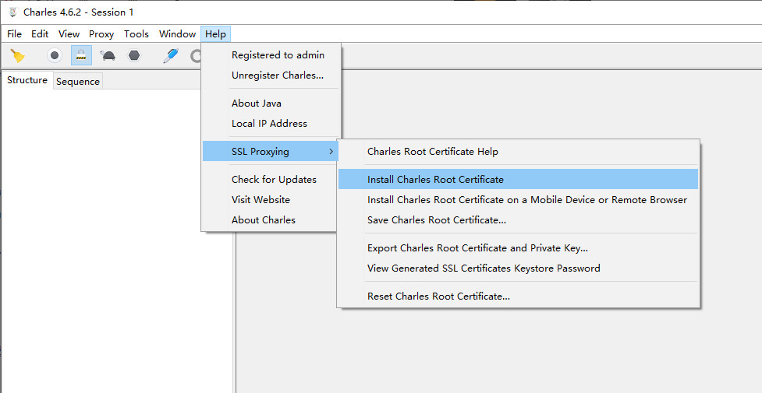Image resolution: width=762 pixels, height=393 pixels.
Task: Click the broom Clear Session icon
Action: pyautogui.click(x=17, y=56)
